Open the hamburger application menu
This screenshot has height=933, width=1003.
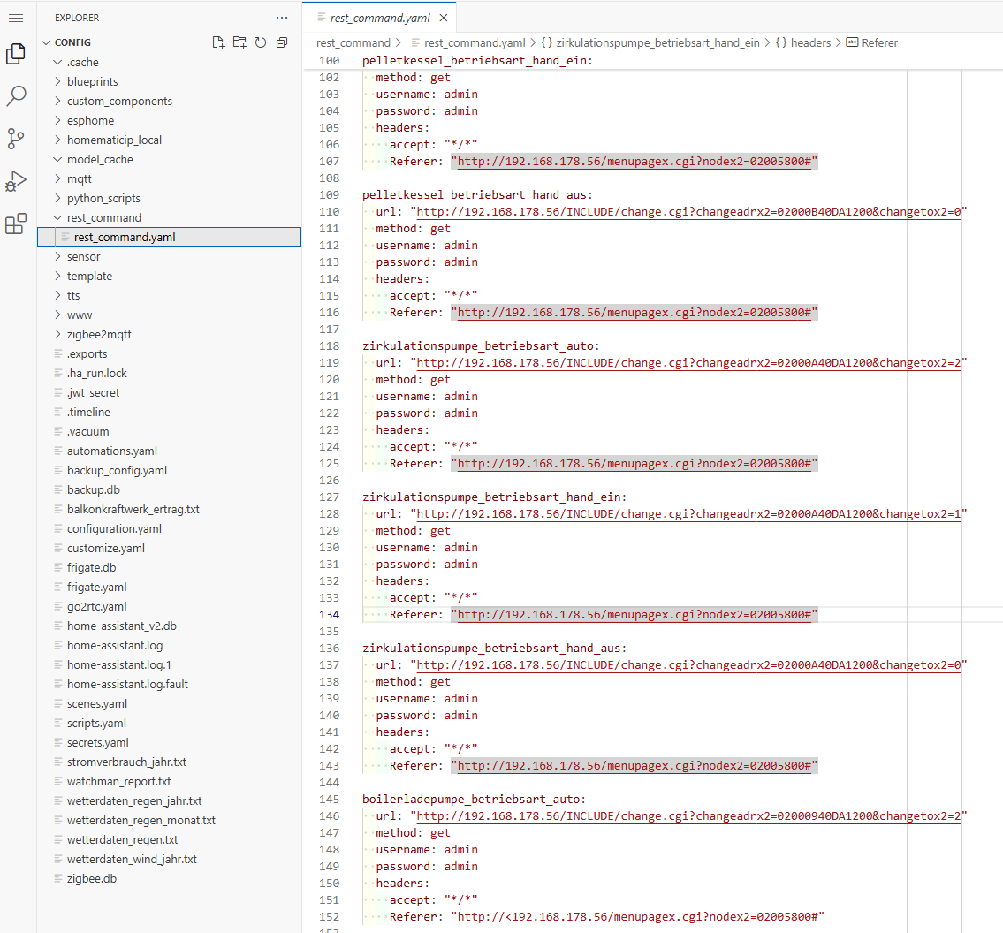coord(16,18)
